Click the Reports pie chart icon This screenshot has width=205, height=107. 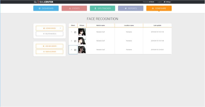coord(126,8)
